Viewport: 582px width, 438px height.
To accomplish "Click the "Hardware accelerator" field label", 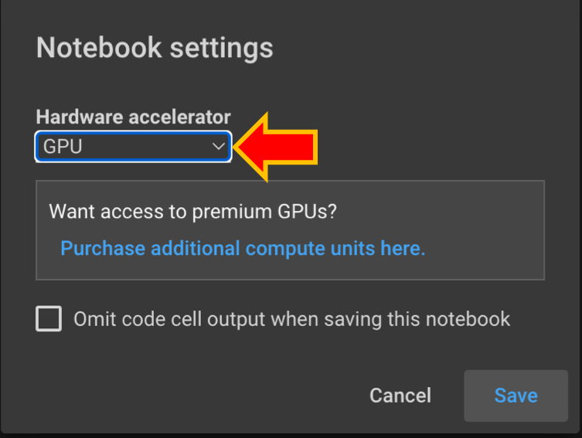I will click(x=133, y=117).
